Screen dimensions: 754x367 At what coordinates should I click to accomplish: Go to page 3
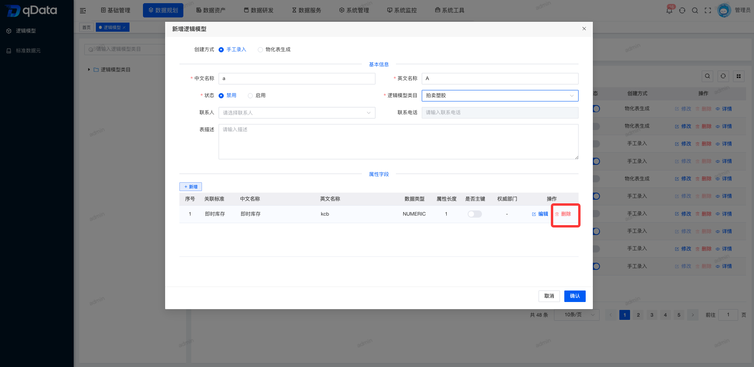pyautogui.click(x=652, y=315)
